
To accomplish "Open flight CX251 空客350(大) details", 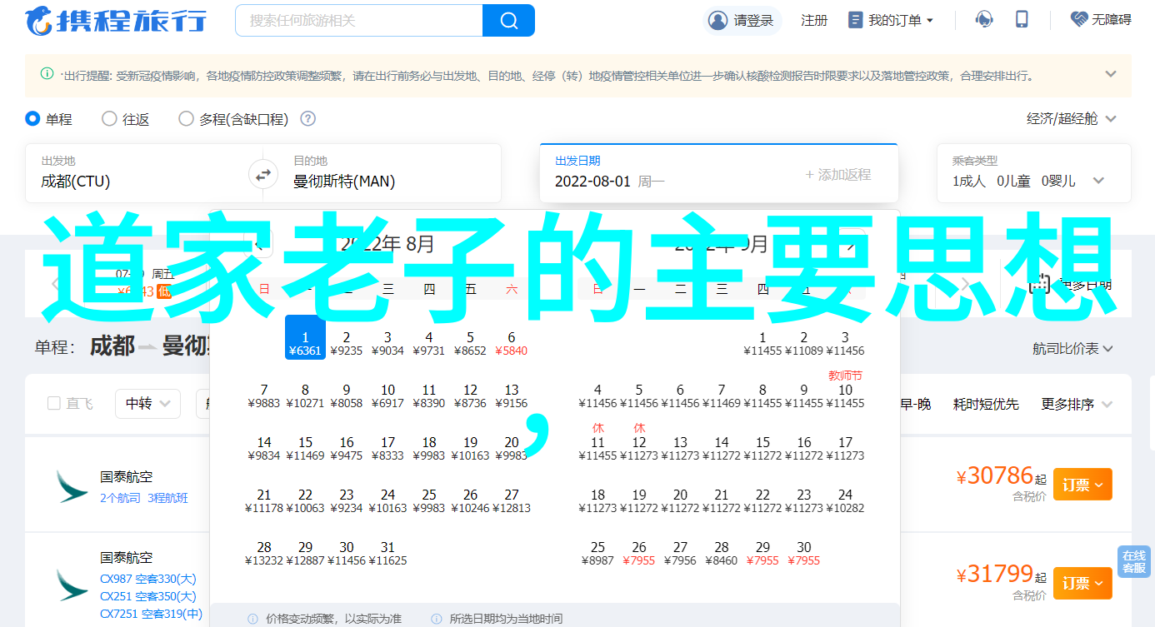I will click(148, 596).
